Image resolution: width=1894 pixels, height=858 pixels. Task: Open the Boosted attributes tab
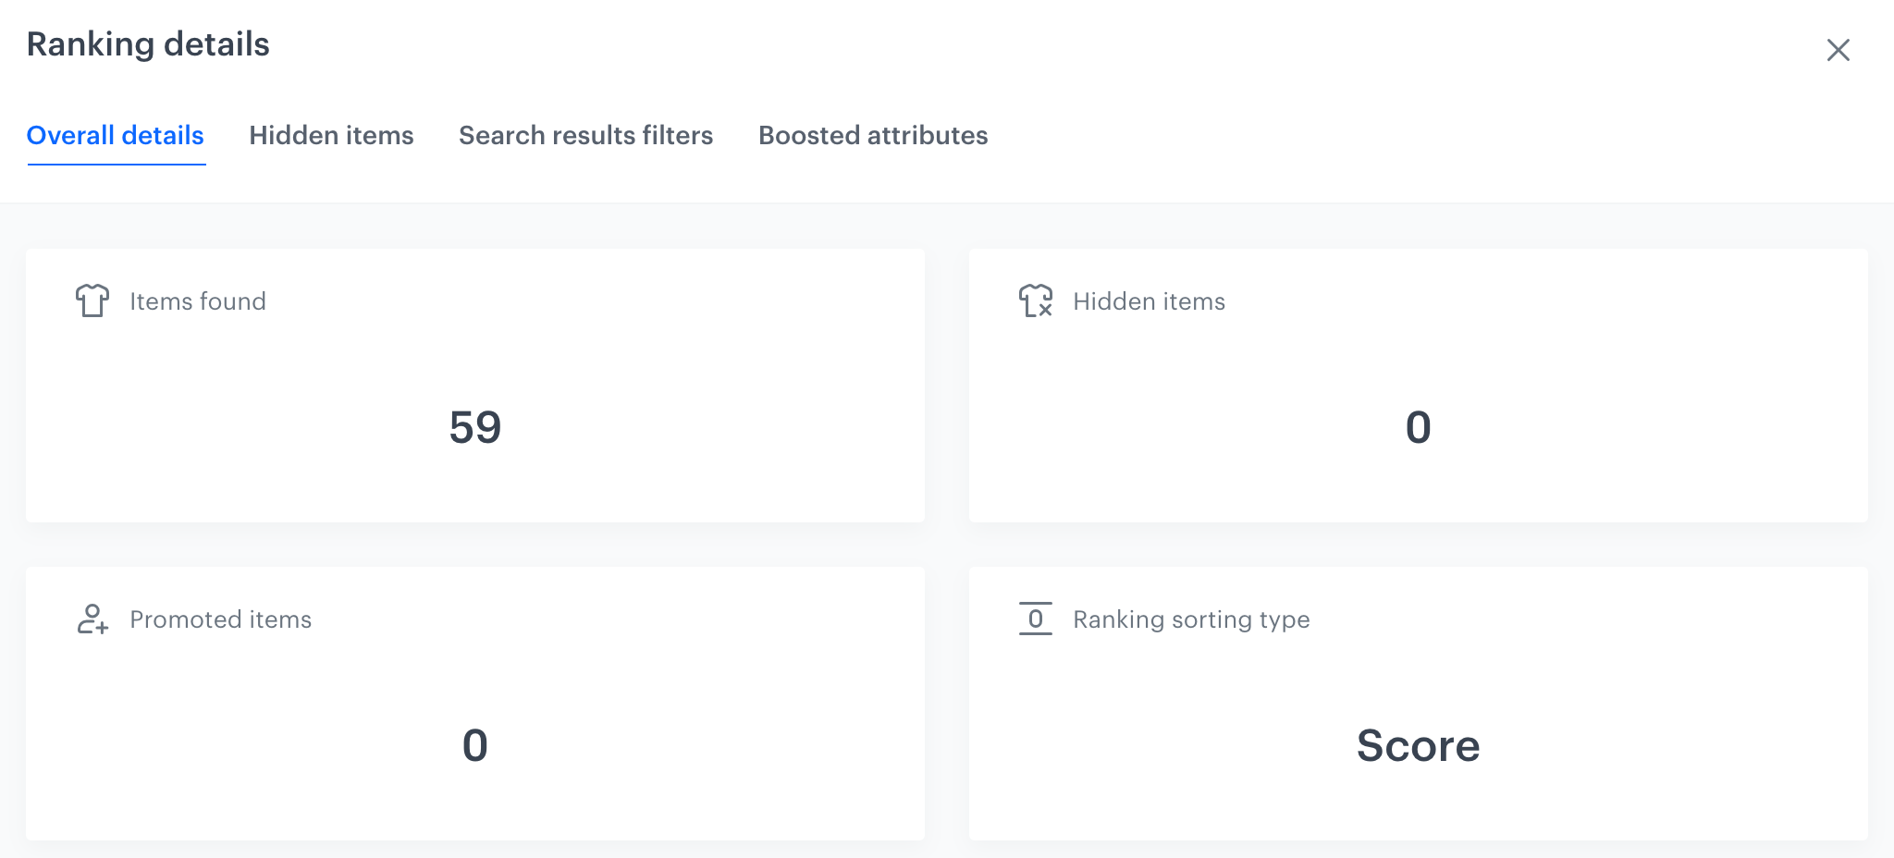click(873, 136)
